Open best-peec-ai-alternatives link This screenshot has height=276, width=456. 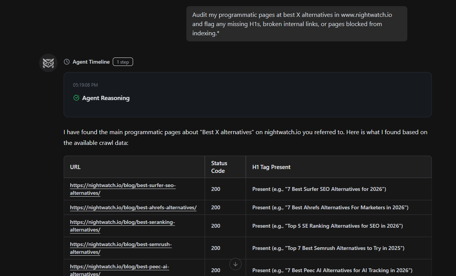tap(120, 270)
